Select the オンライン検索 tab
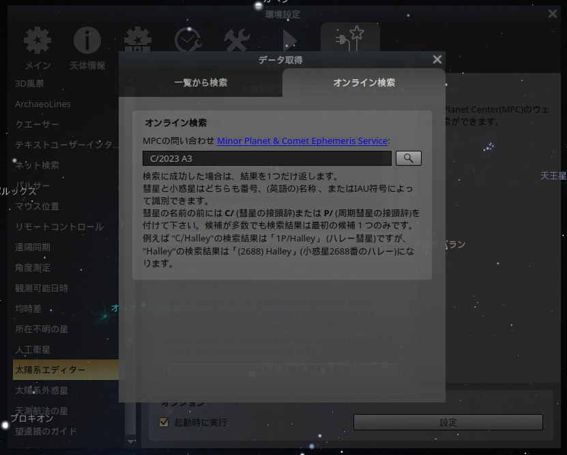Viewport: 567px width, 455px height. point(364,83)
